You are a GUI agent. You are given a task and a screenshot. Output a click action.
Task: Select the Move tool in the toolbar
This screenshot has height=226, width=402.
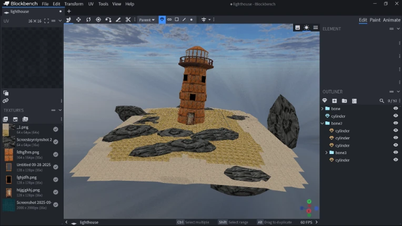pos(68,19)
